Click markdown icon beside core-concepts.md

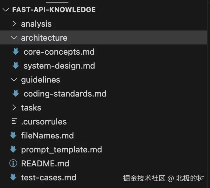[x=16, y=52]
